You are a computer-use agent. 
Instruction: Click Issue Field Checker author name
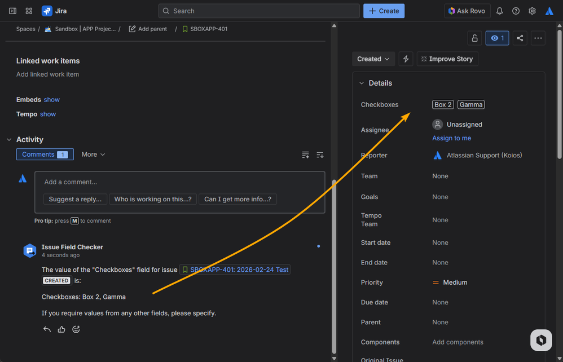point(72,247)
